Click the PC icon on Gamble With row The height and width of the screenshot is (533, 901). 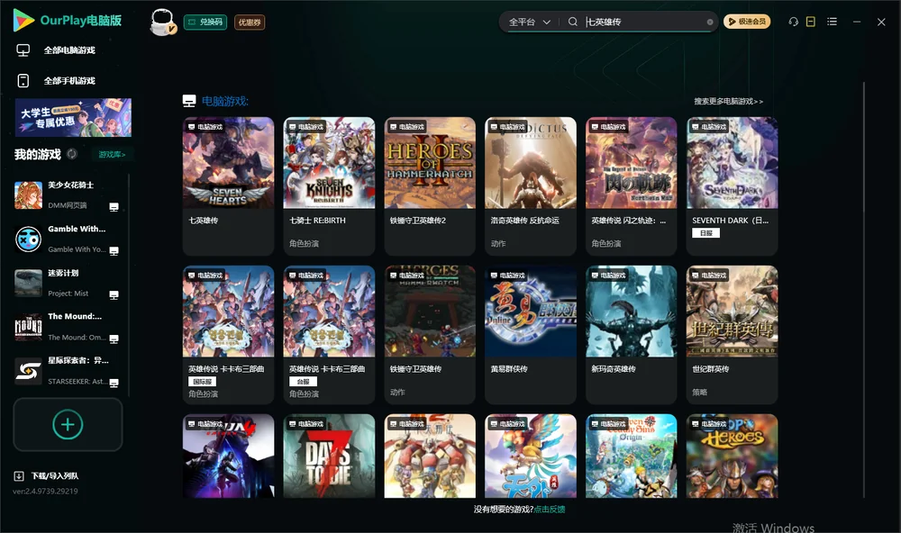(114, 251)
